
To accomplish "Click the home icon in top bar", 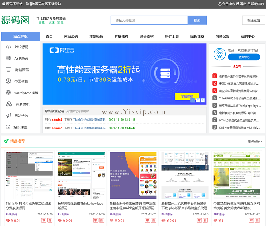I will tap(4, 4).
